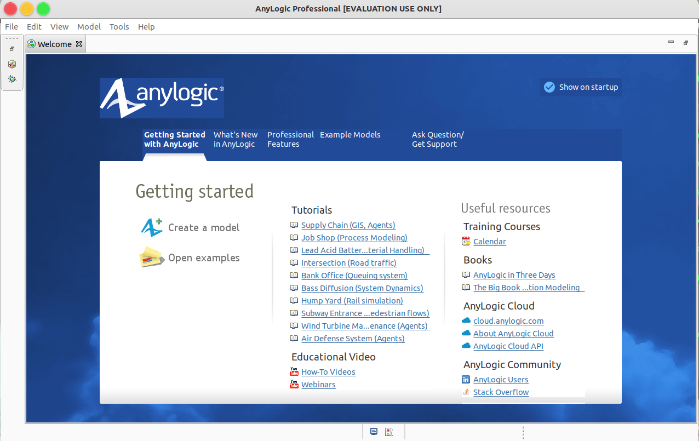Open the Stack Overflow link
699x441 pixels.
500,392
